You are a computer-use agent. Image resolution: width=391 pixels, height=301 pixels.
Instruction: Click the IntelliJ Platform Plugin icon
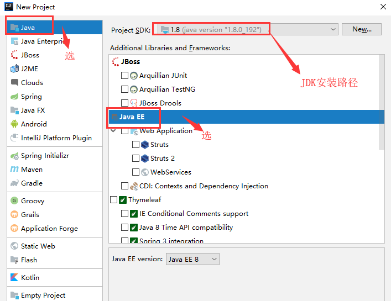coord(14,138)
